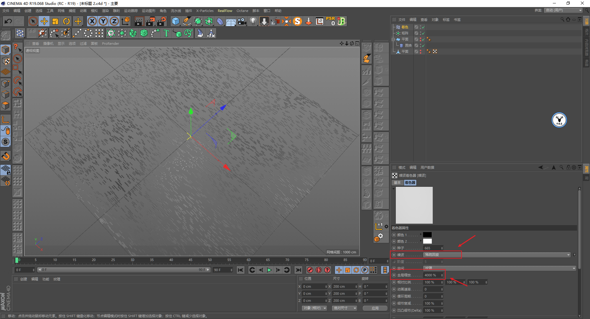Toggle animation circle beside 种子
Screen dimensions: 590x319
click(394, 248)
